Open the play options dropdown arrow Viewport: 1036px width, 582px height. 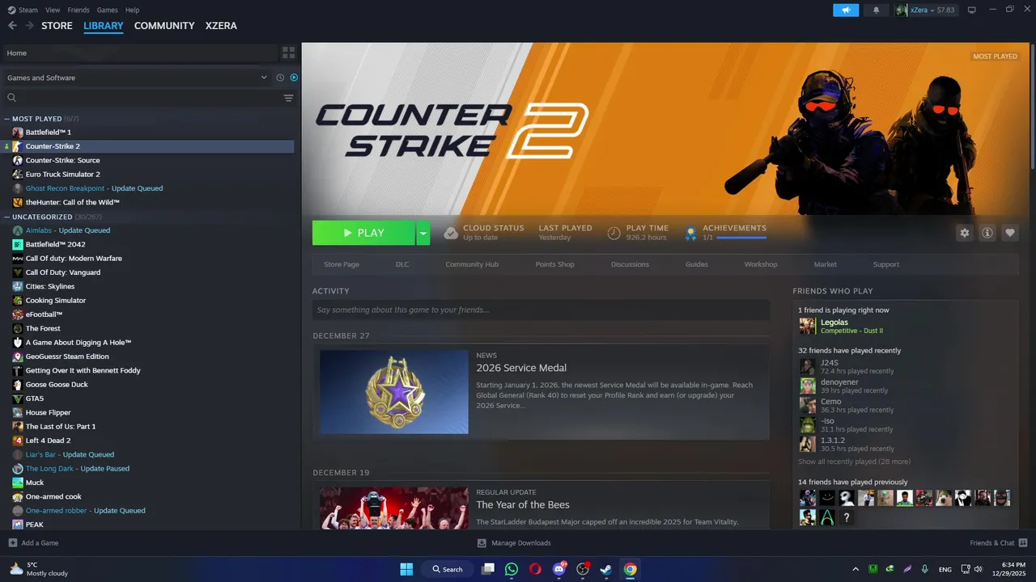click(x=423, y=233)
